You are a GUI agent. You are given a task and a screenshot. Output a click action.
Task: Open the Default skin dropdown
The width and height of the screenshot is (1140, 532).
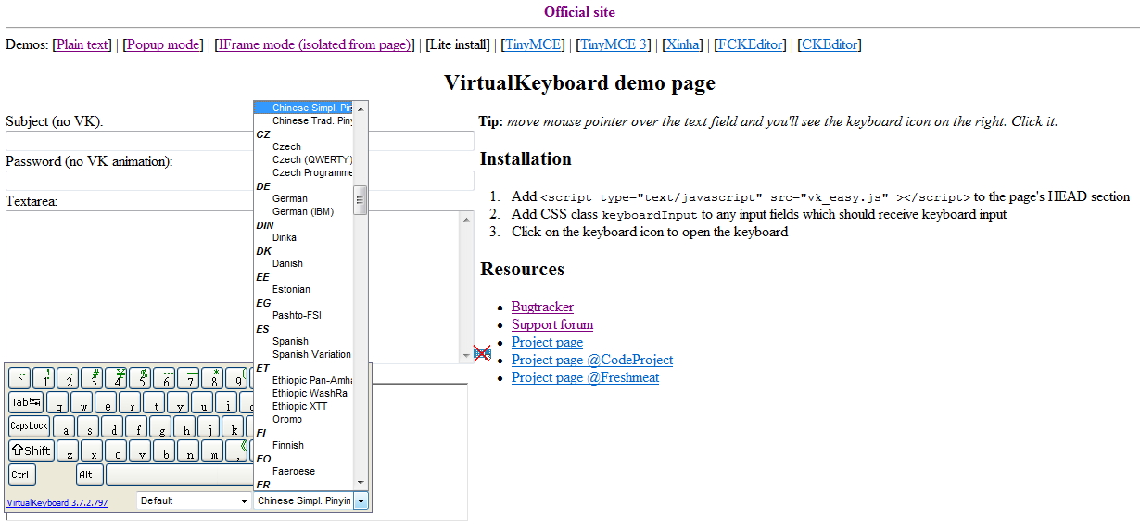pos(194,500)
